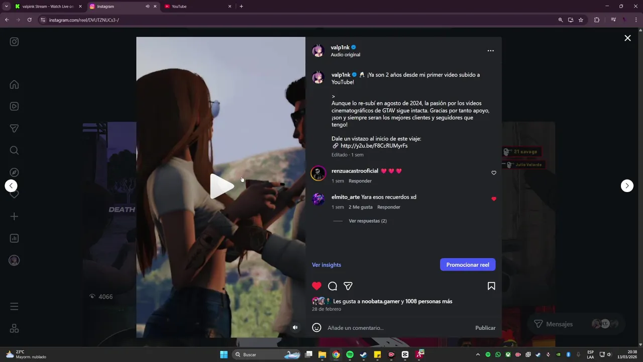Screen dimensions: 643x362
Task: Click the address bar URL
Action: 84,20
